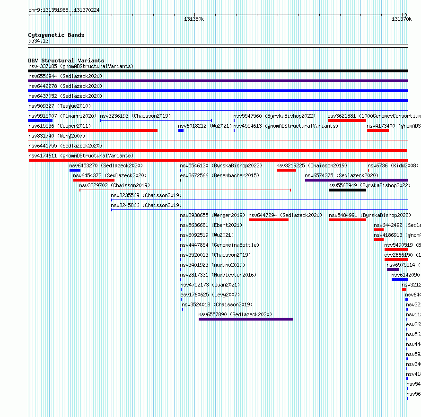The image size is (421, 417).
Task: Select the red nsv615536 variant bar
Action: (x=93, y=130)
